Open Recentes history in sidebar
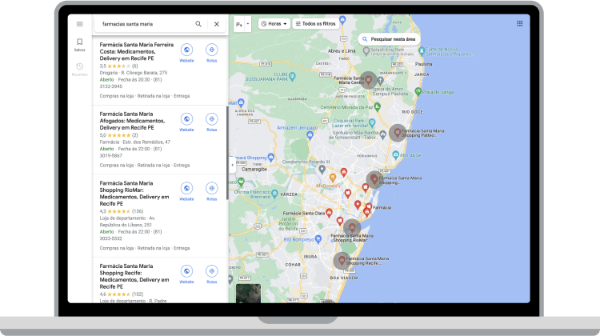 pyautogui.click(x=79, y=69)
